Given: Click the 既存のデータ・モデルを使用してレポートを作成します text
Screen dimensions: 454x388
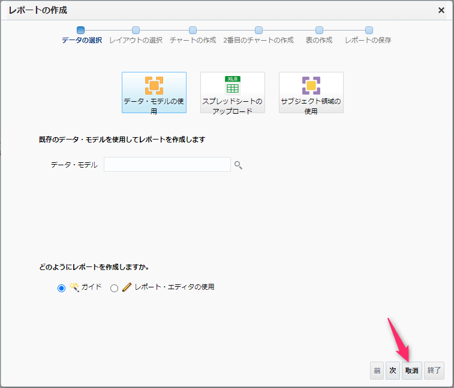Looking at the screenshot, I should click(x=122, y=140).
